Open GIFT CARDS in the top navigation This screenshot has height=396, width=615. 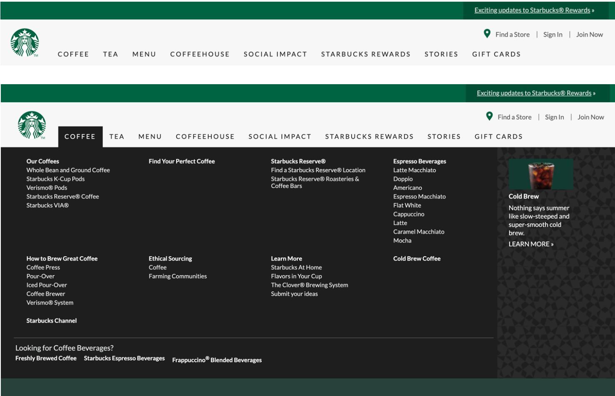click(497, 54)
